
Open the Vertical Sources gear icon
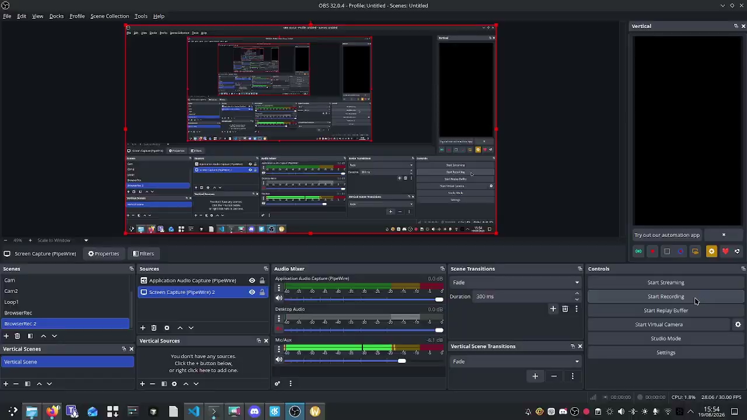(174, 384)
